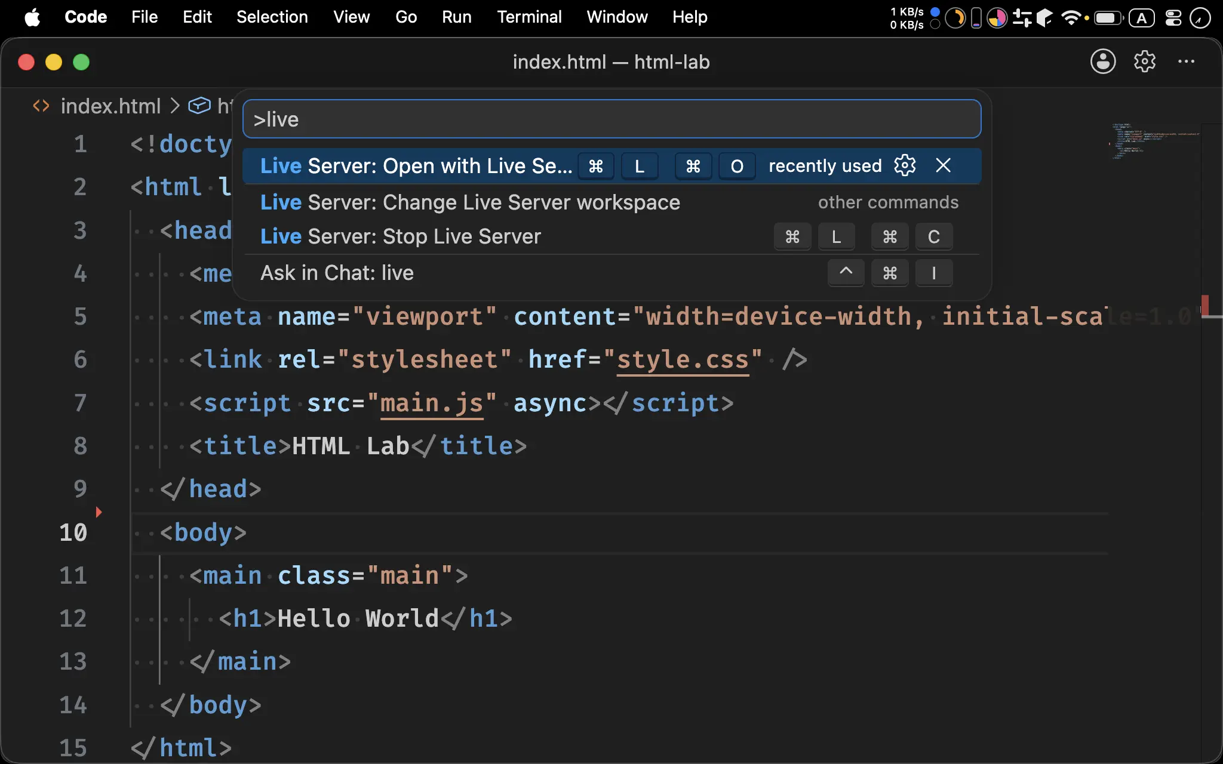Image resolution: width=1223 pixels, height=764 pixels.
Task: Click the editor's vertical scrollbar marker
Action: click(1206, 304)
